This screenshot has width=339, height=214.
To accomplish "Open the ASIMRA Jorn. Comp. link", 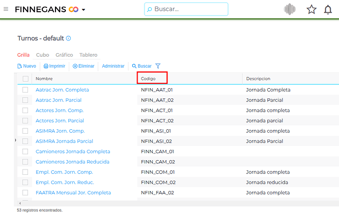I will coord(60,131).
